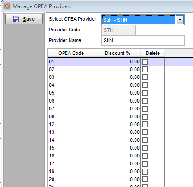Click the Discount % column header
This screenshot has width=193, height=187.
(117, 53)
